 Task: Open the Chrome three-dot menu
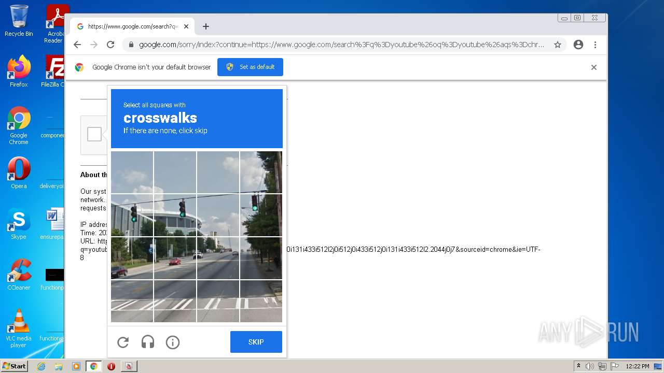[595, 45]
